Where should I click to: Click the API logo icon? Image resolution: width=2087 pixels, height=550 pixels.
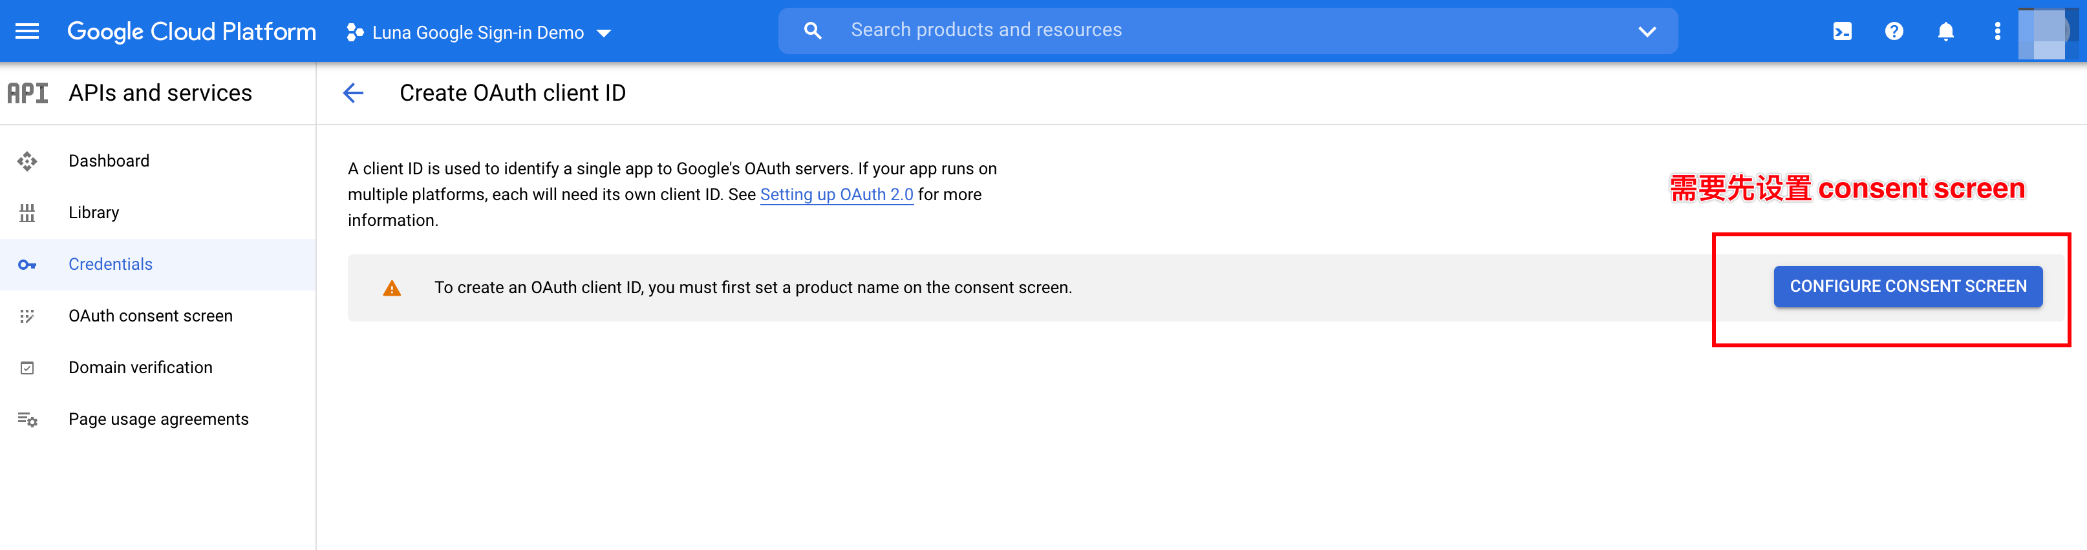[28, 93]
